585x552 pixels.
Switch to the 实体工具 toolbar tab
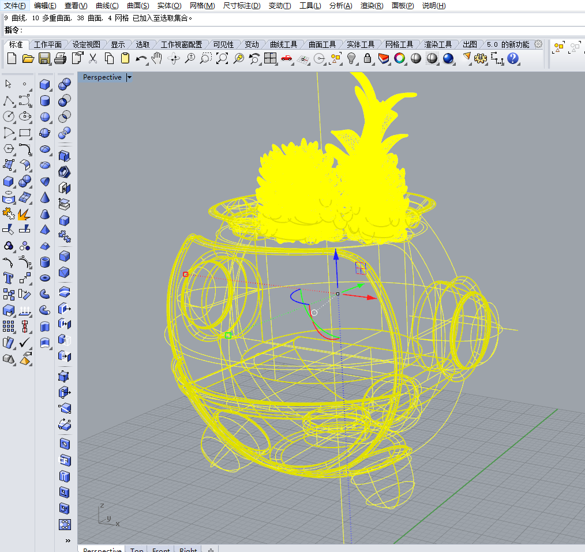click(x=361, y=45)
